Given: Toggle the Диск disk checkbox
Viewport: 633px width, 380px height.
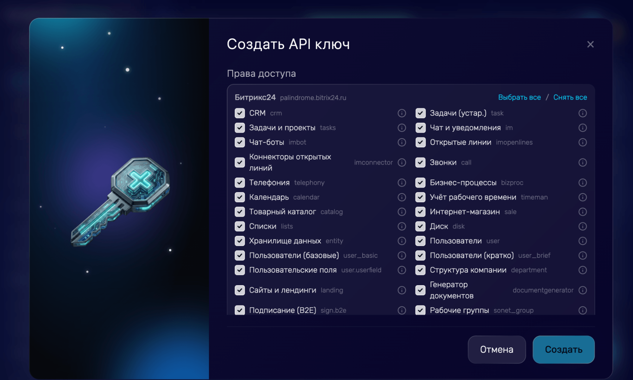Looking at the screenshot, I should [x=420, y=226].
